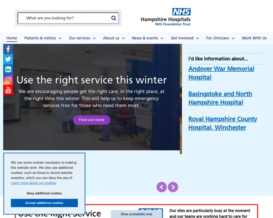
Task: Go to the Home menu item
Action: tap(12, 38)
